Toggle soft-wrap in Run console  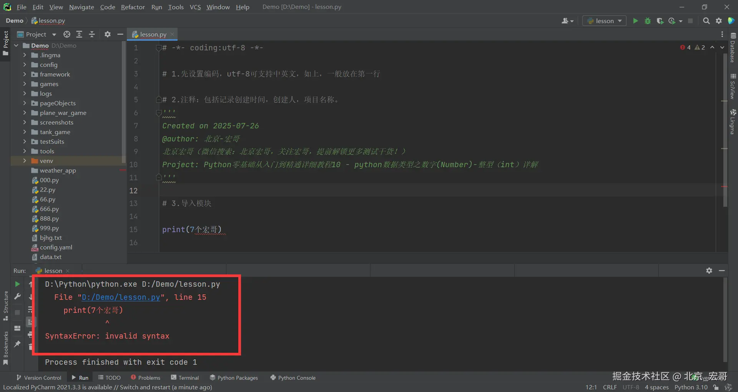tap(30, 309)
